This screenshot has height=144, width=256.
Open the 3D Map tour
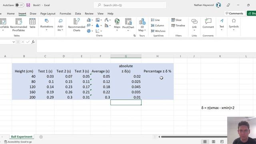click(x=142, y=25)
